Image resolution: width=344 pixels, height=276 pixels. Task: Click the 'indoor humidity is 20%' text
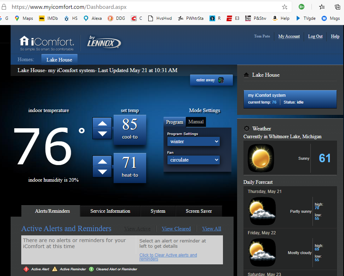53,180
